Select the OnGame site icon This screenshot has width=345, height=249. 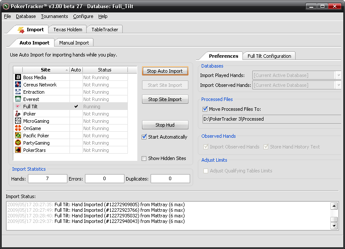pos(18,128)
